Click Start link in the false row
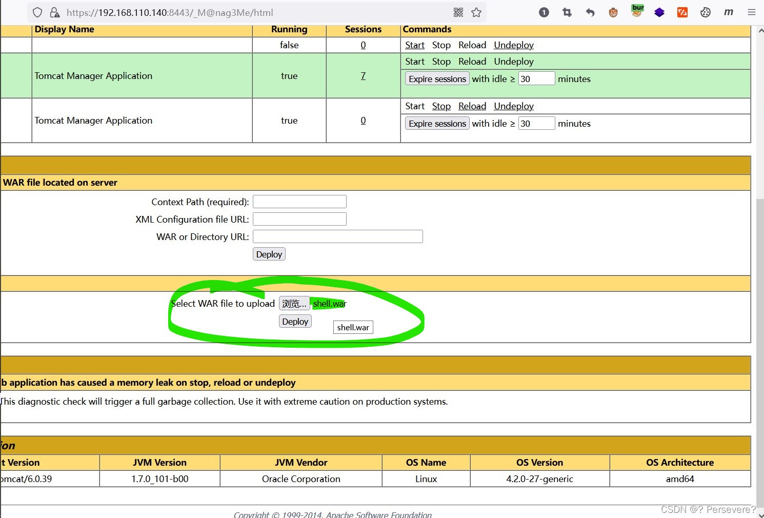Image resolution: width=764 pixels, height=518 pixels. point(415,45)
